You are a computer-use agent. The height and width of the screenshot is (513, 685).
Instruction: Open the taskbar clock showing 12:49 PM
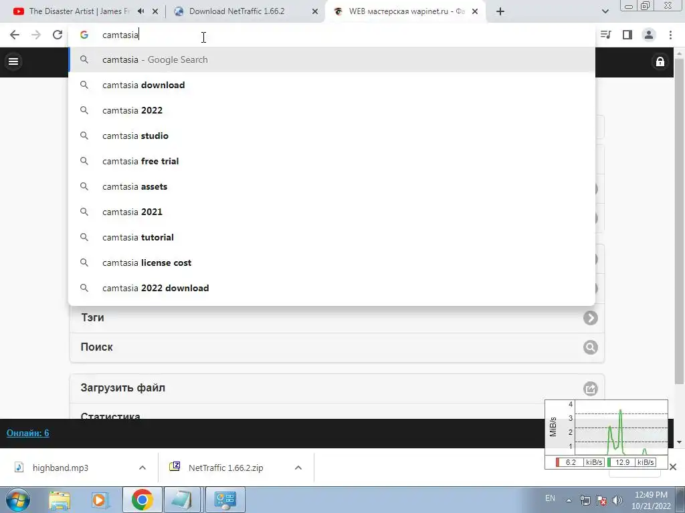pyautogui.click(x=651, y=500)
